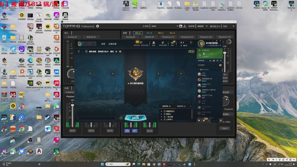297x167 pixels.
Task: Click rightmost empty invite slot plus button
Action: point(181,73)
